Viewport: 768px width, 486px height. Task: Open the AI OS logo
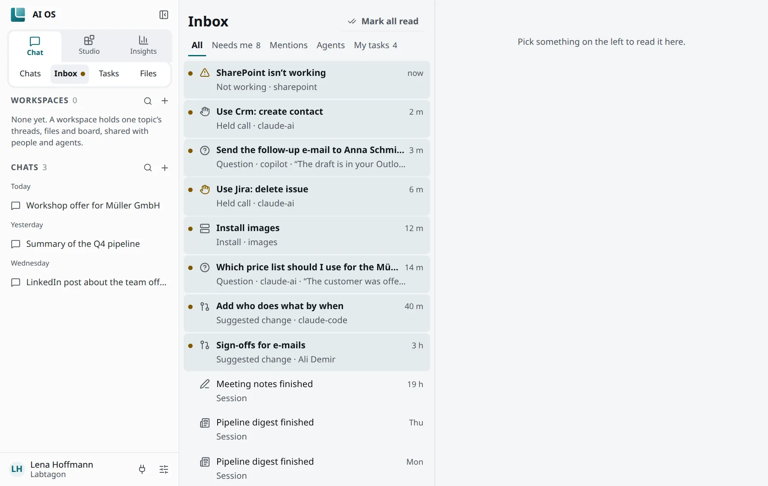[x=18, y=14]
